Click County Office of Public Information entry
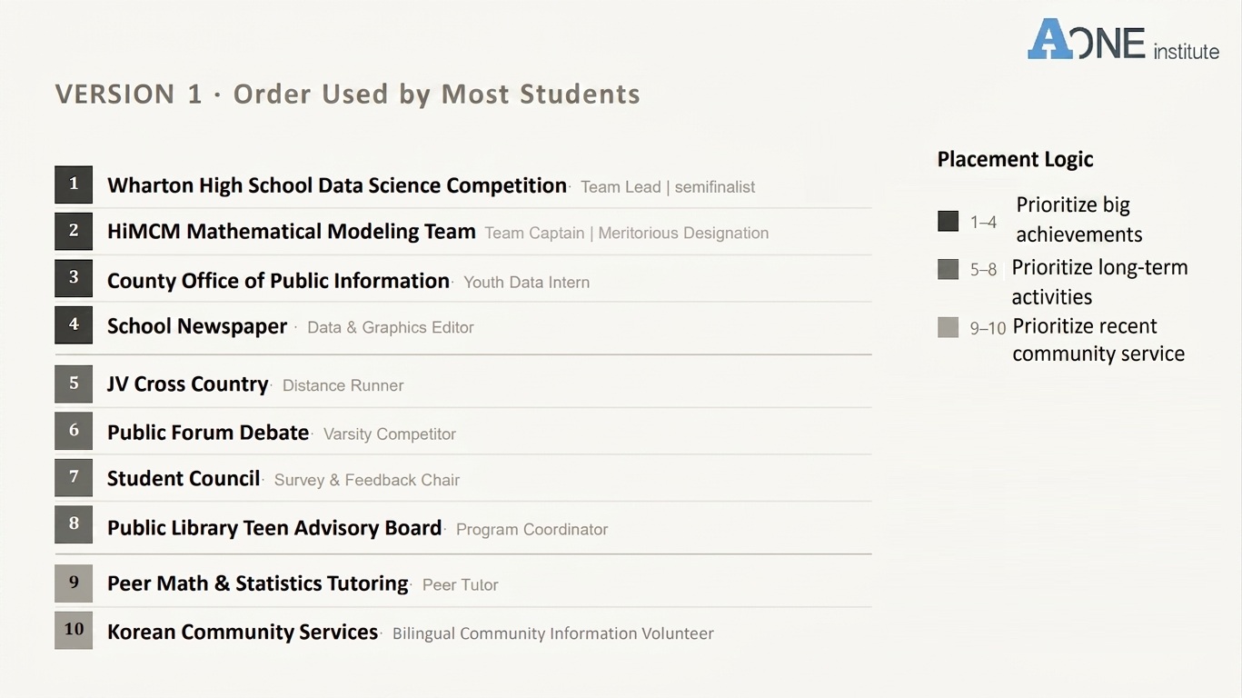 point(278,281)
